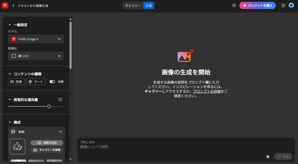Click the テキストから画像生成 title text
298x164 pixels.
point(33,6)
